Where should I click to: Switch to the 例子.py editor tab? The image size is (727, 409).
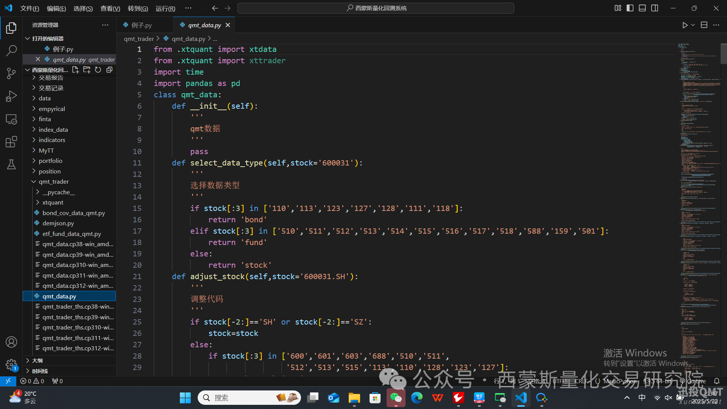pyautogui.click(x=145, y=25)
